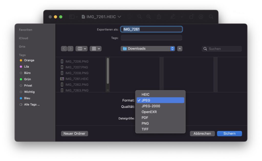
Task: Open the Downloads location dropdown
Action: coord(148,49)
